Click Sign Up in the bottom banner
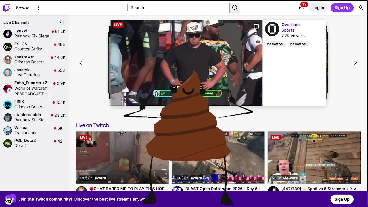Image resolution: width=368 pixels, height=207 pixels. pyautogui.click(x=342, y=199)
